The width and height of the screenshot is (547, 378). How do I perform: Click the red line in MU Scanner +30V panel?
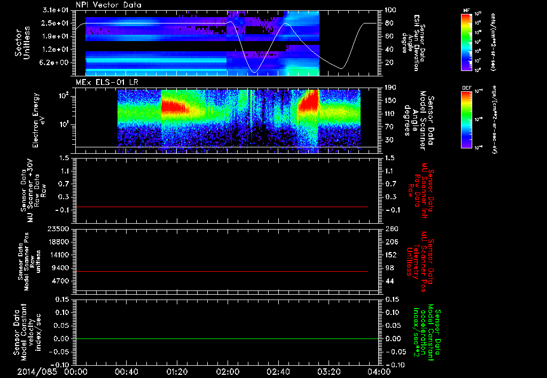tap(222, 207)
